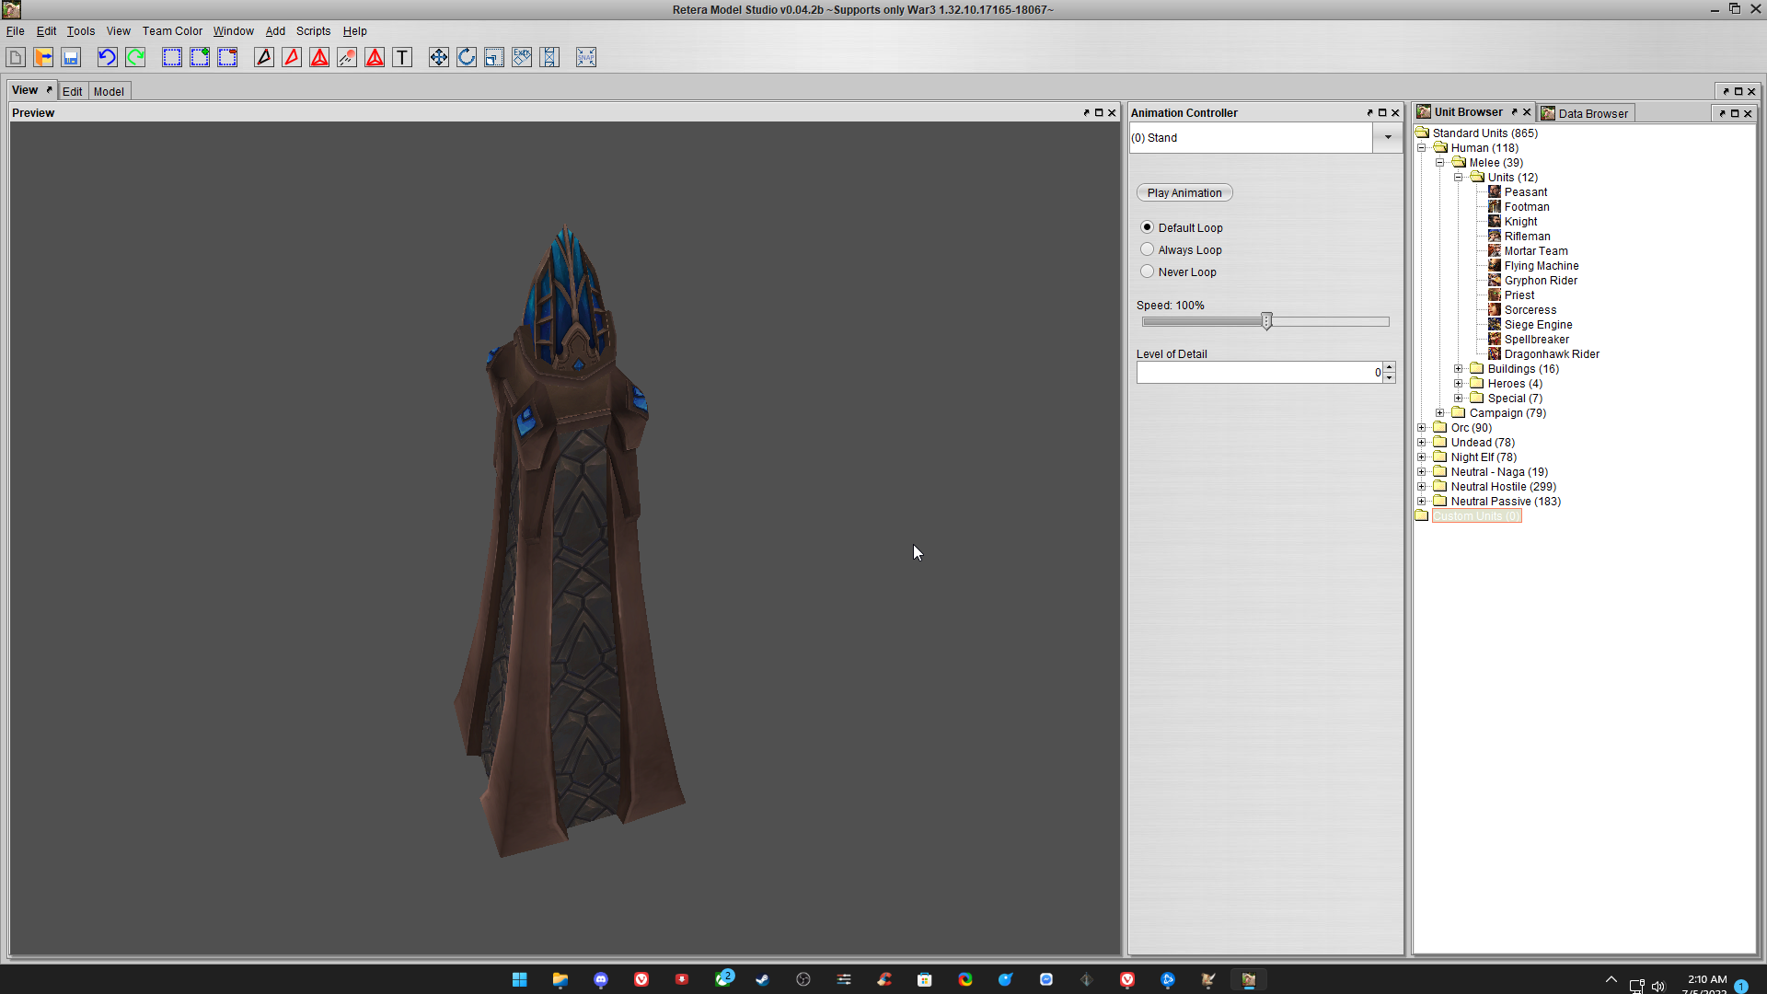Image resolution: width=1767 pixels, height=994 pixels.
Task: Activate the Rotate tool
Action: [467, 57]
